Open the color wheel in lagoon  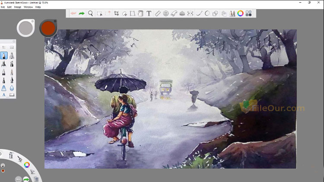[27, 165]
